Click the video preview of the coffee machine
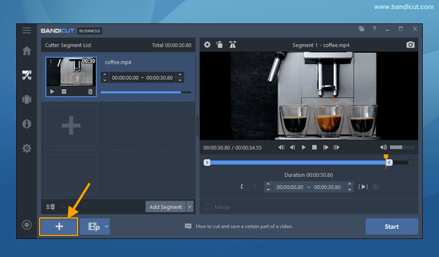Viewport: 439px width, 257px height. point(309,95)
